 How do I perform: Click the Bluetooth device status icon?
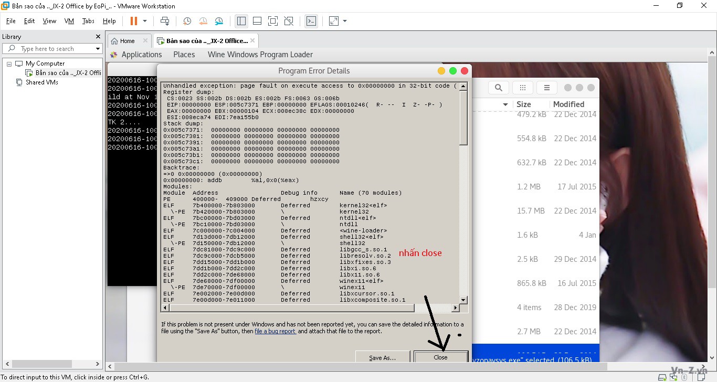684,377
